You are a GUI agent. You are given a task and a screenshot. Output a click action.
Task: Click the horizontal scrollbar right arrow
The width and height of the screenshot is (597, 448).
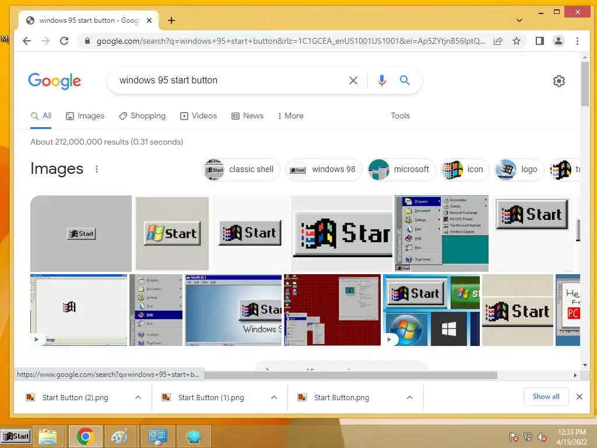[575, 376]
